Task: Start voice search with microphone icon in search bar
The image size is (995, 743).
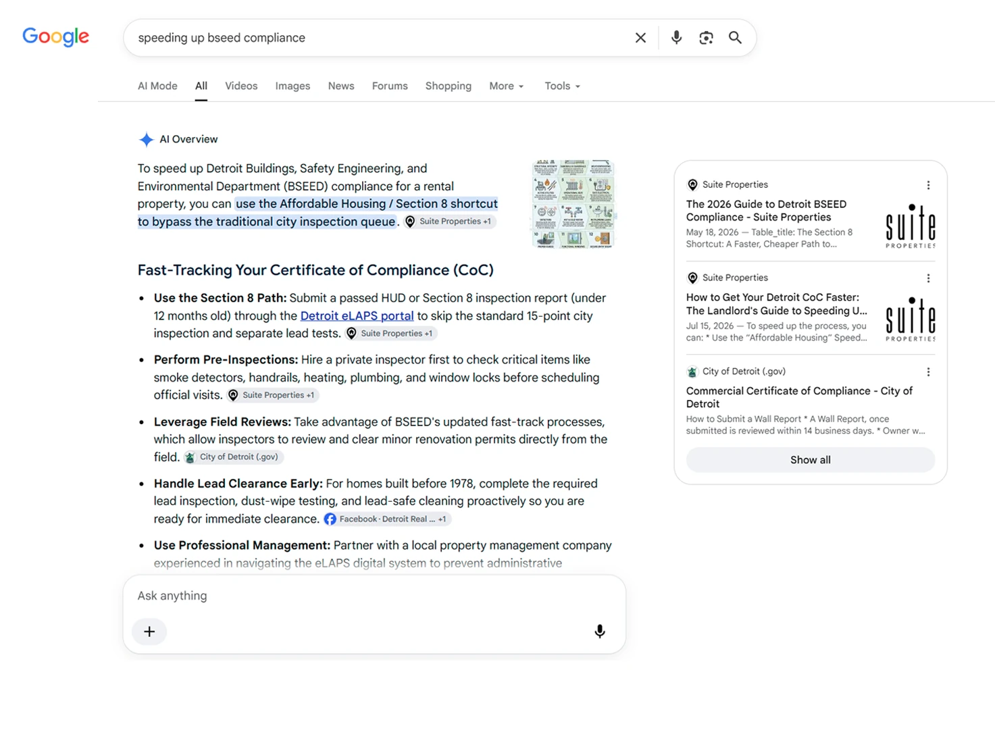Action: tap(676, 38)
